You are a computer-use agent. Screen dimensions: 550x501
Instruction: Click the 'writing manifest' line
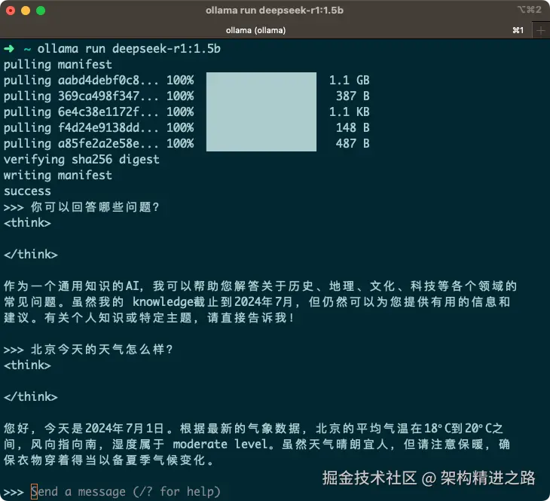click(x=58, y=175)
